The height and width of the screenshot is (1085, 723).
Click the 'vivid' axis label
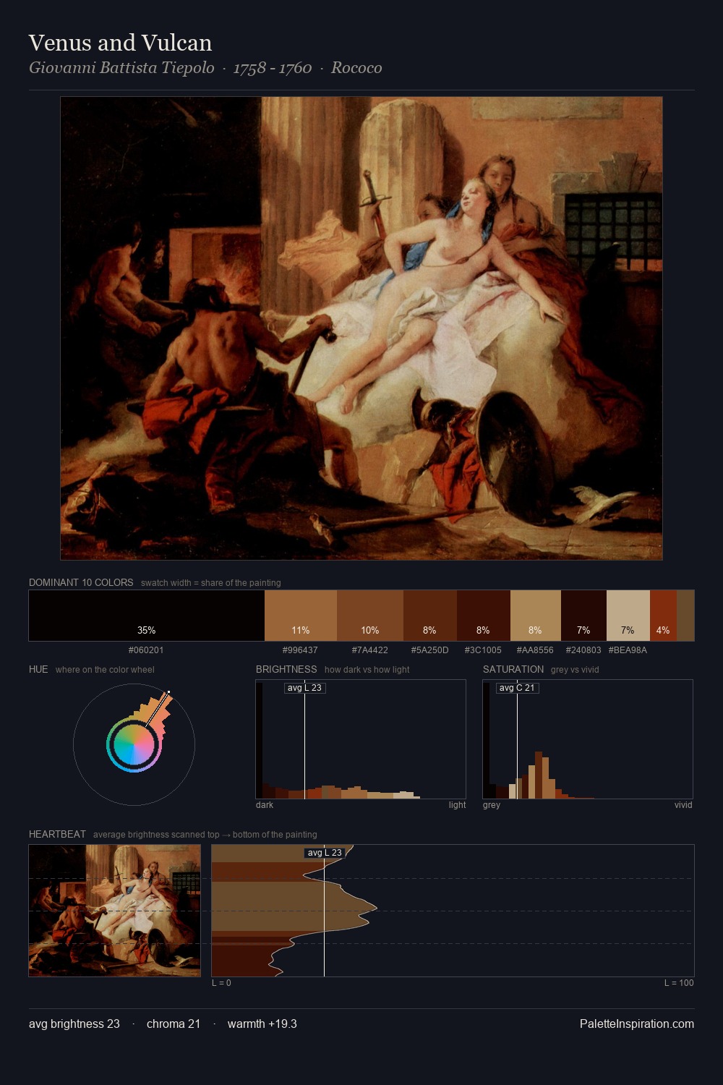click(683, 805)
